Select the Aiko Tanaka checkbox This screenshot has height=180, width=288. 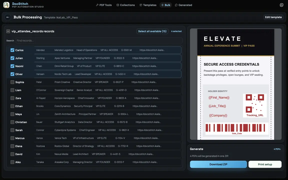point(12,162)
